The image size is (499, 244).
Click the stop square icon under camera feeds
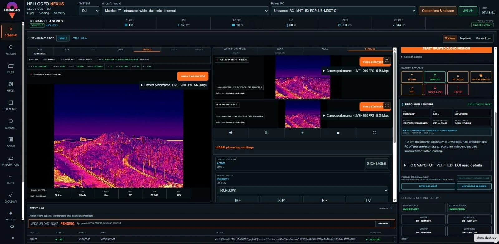pyautogui.click(x=338, y=133)
